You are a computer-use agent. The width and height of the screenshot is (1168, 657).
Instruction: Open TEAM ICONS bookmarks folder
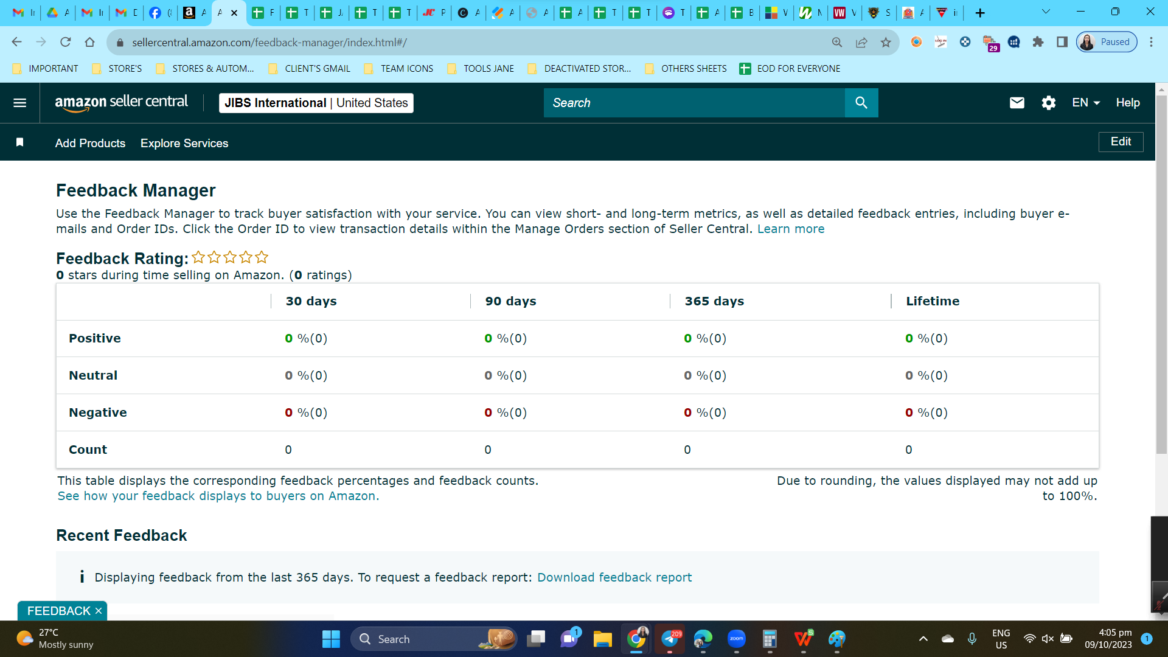pyautogui.click(x=398, y=69)
